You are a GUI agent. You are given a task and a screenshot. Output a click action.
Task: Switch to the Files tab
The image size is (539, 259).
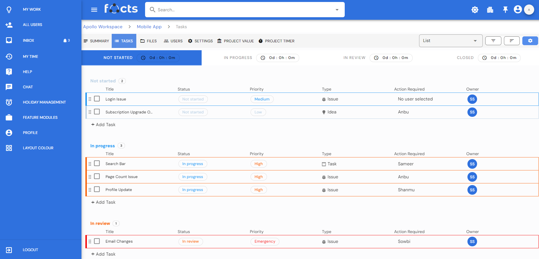[x=149, y=41]
